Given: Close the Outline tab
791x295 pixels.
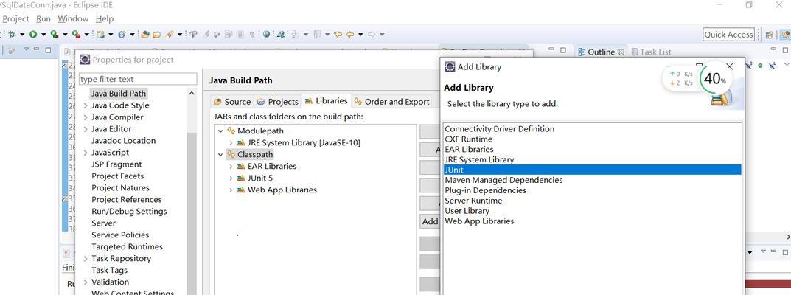Looking at the screenshot, I should 621,52.
